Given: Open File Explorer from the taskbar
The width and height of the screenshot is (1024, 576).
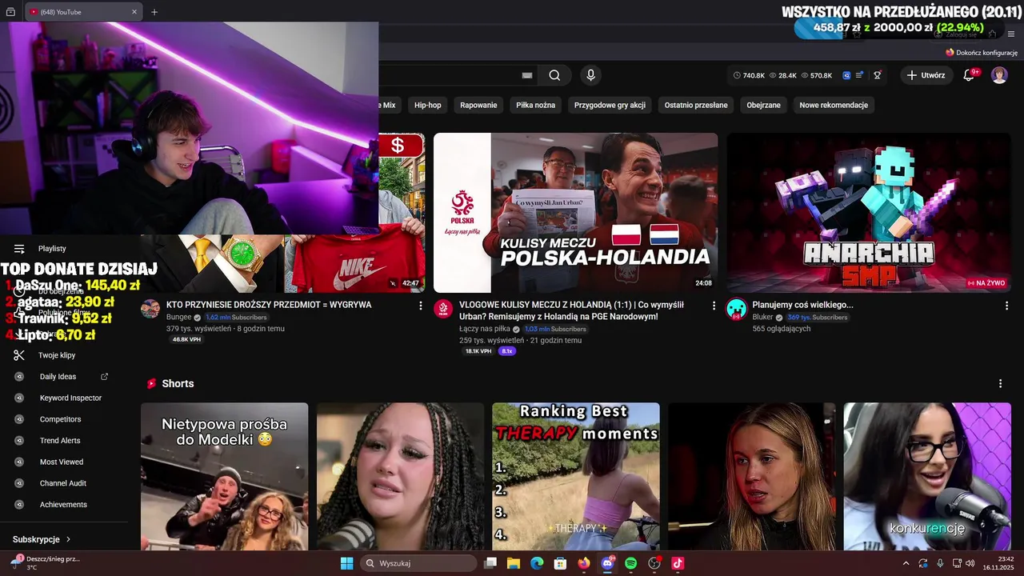Looking at the screenshot, I should coord(514,563).
